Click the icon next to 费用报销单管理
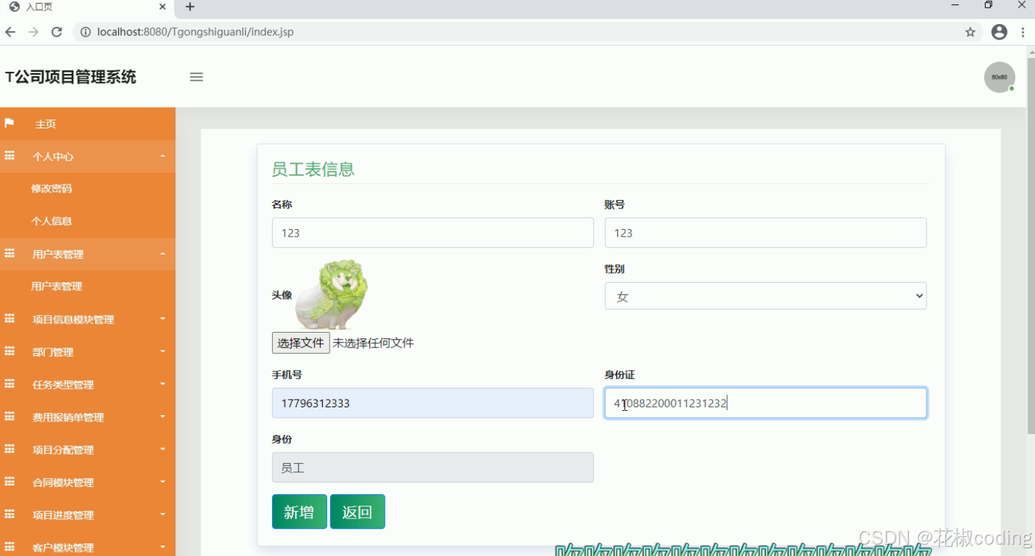Viewport: 1035px width, 556px height. coord(10,417)
